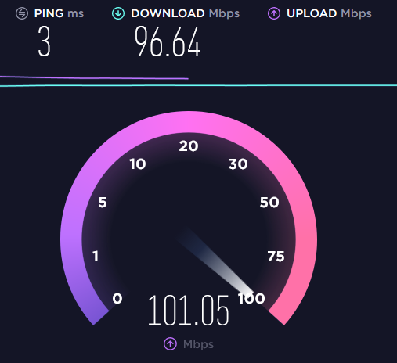Click the upload arrow icon at top

pos(274,13)
